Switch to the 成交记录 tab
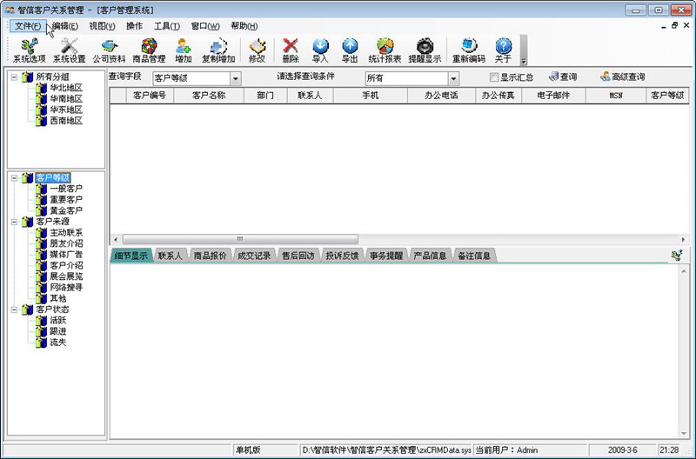The image size is (696, 459). (x=254, y=256)
